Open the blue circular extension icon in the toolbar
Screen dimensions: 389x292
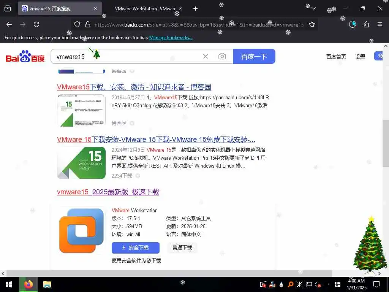[x=353, y=24]
